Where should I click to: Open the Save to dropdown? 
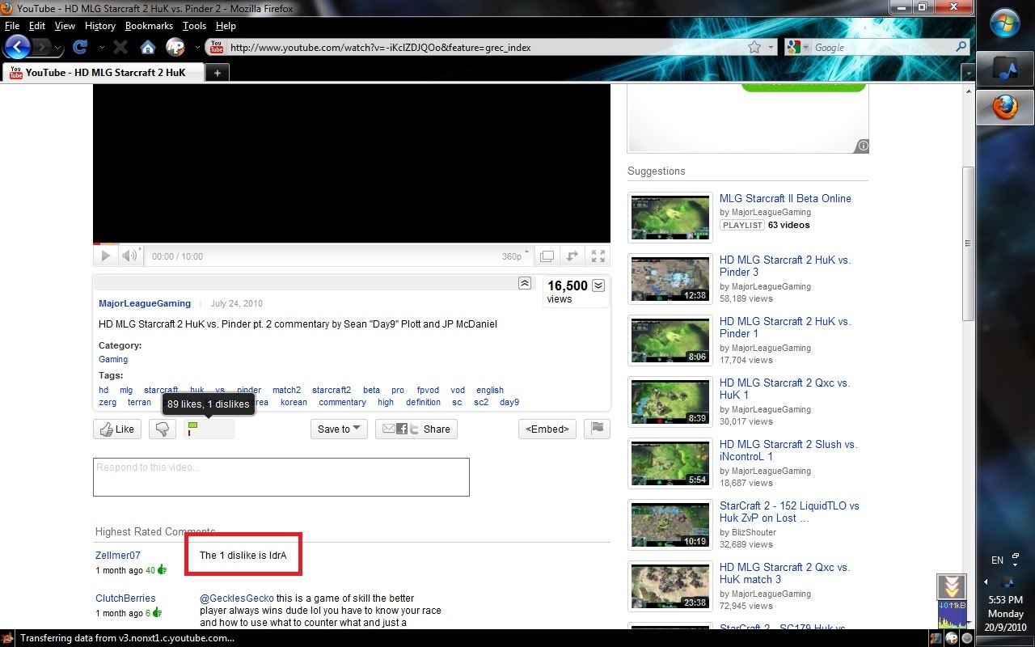pos(340,429)
